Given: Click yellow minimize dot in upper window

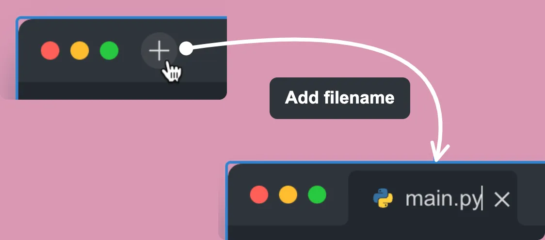Looking at the screenshot, I should point(80,51).
